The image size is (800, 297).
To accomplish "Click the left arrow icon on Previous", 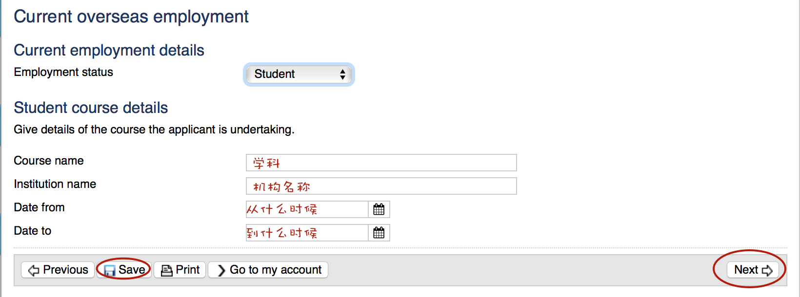I will [34, 270].
